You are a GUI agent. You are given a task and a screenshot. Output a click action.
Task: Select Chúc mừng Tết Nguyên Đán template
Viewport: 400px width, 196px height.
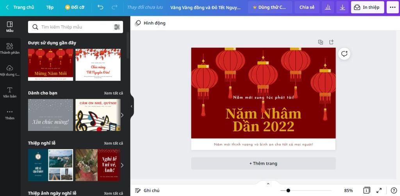[x=98, y=65]
